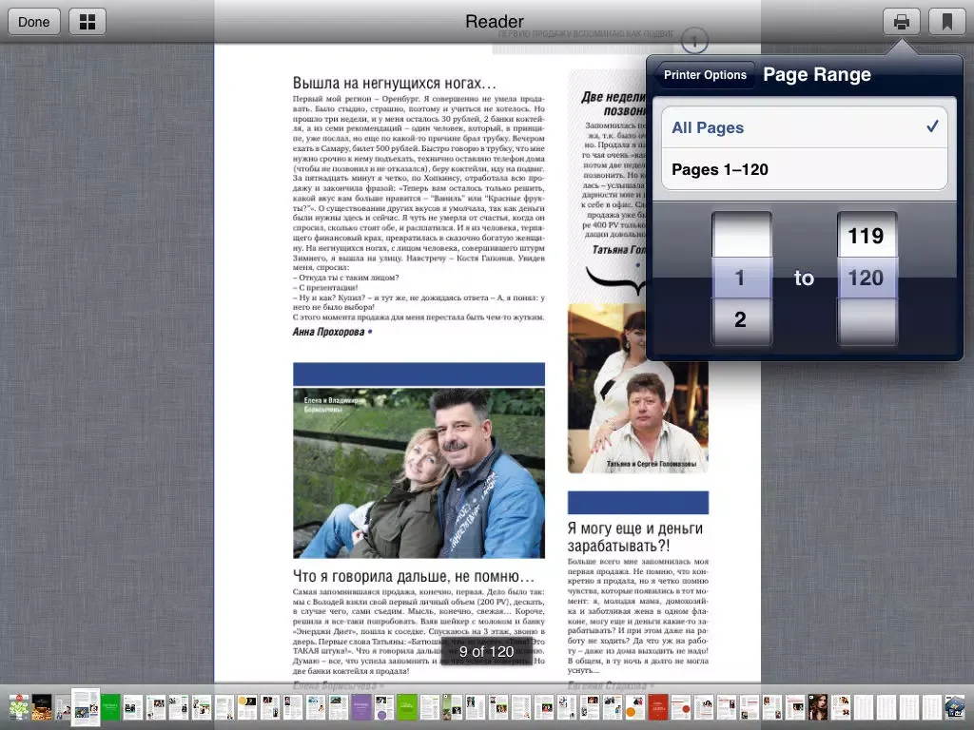The image size is (974, 730).
Task: Open the dark second page thumbnail
Action: tap(42, 707)
